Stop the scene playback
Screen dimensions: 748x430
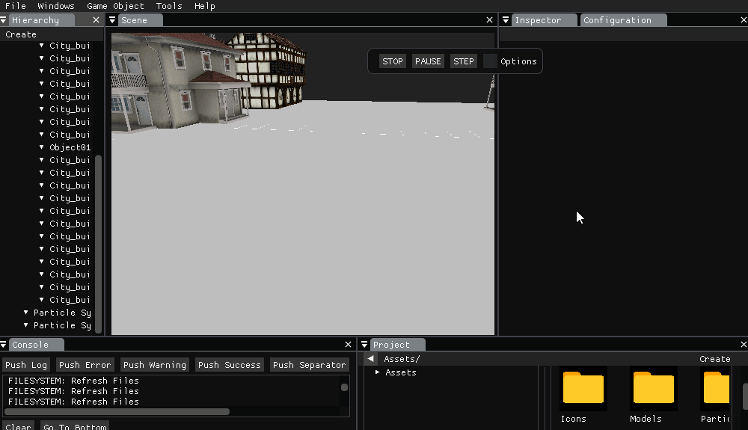pyautogui.click(x=392, y=61)
